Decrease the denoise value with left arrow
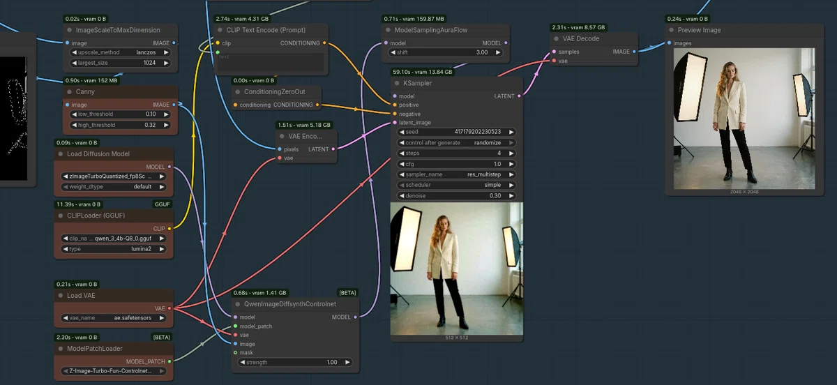837x385 pixels. 401,196
